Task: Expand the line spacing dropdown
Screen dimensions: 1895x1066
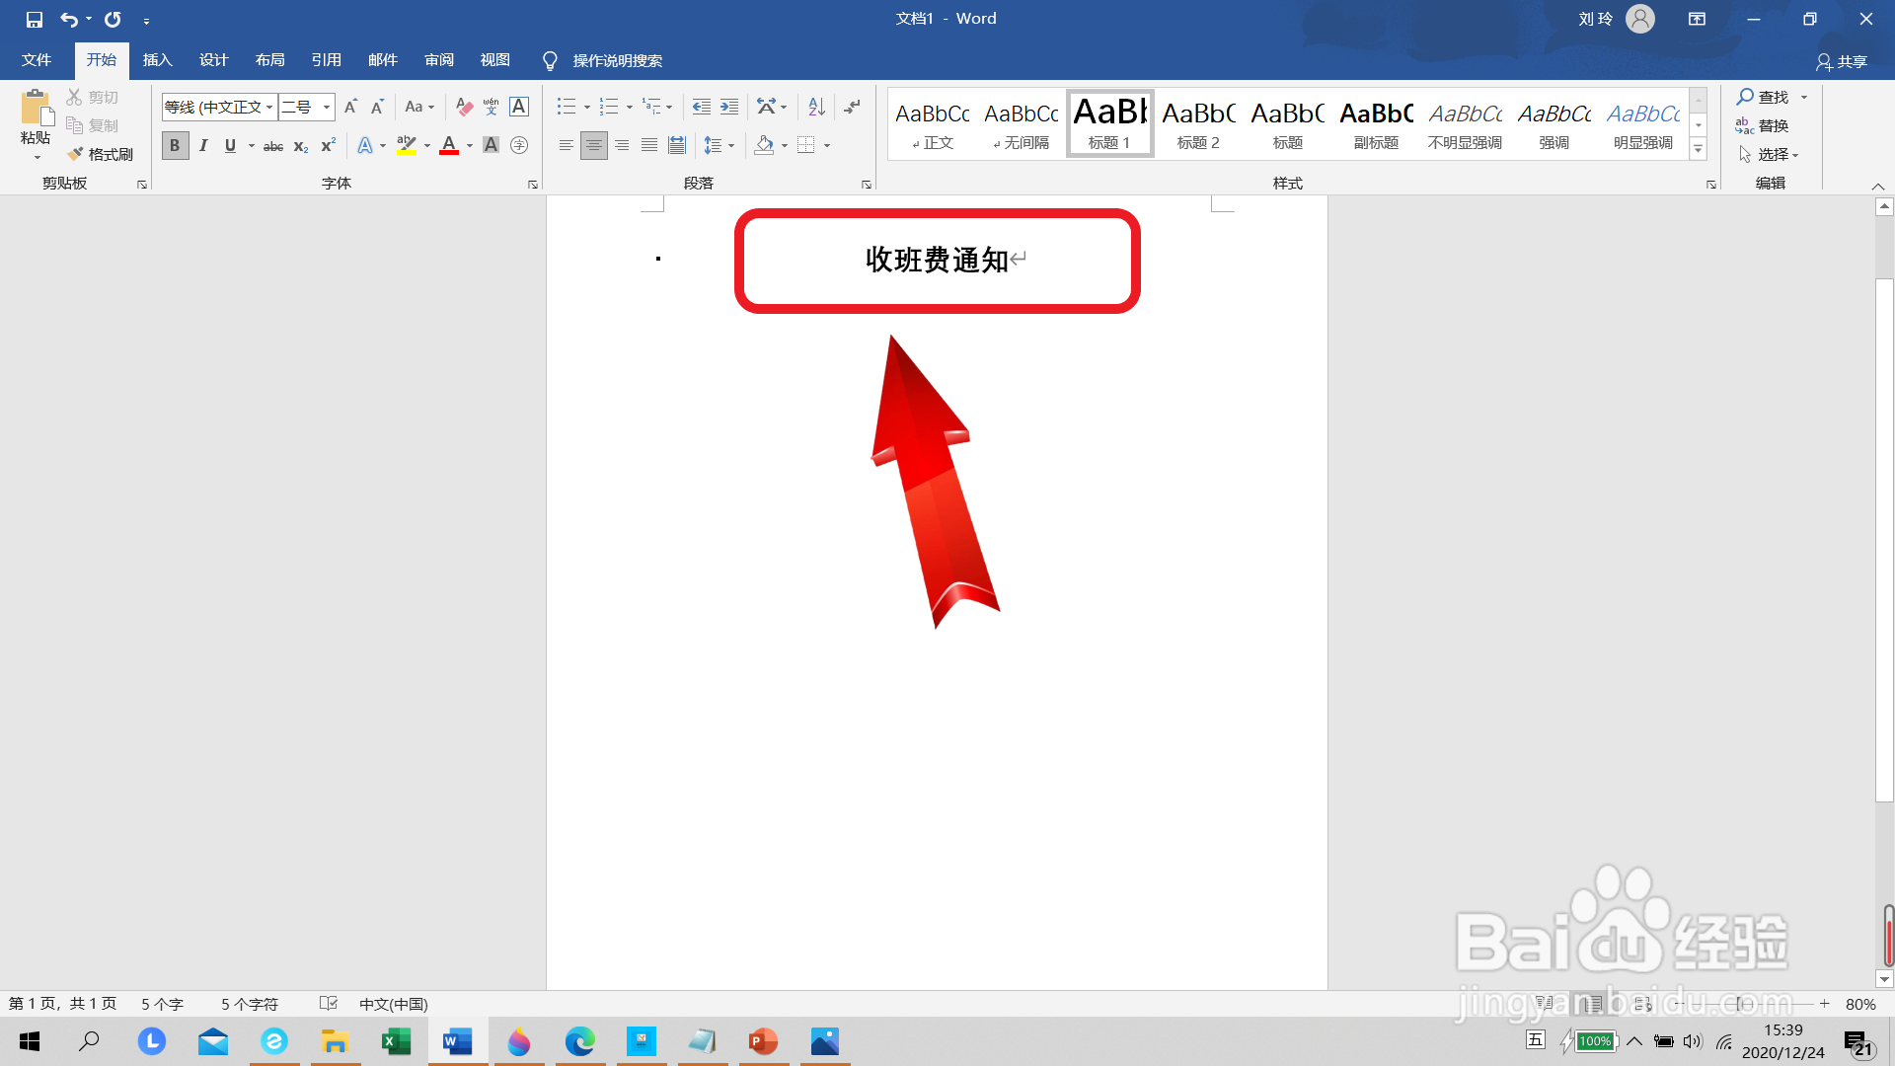Action: (x=731, y=145)
